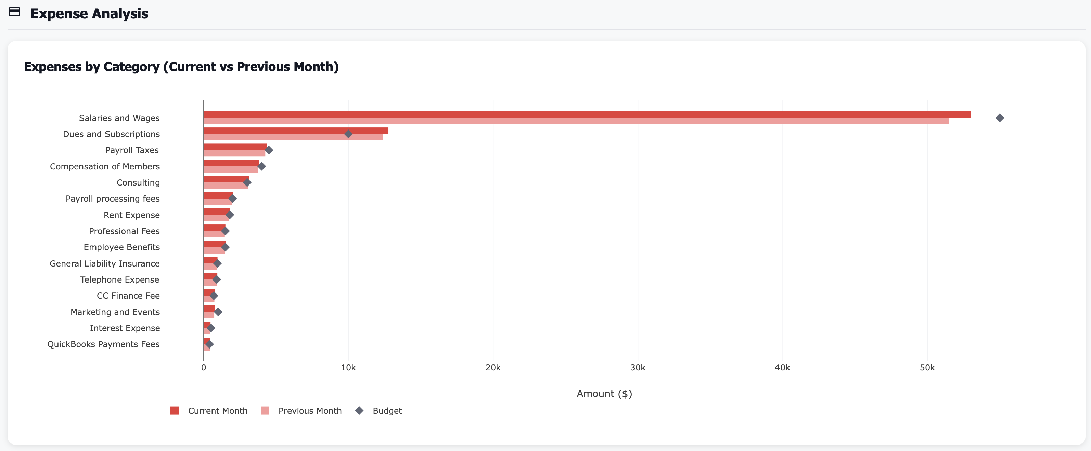
Task: Click the credit card icon beside Expense Analysis
Action: click(x=15, y=12)
